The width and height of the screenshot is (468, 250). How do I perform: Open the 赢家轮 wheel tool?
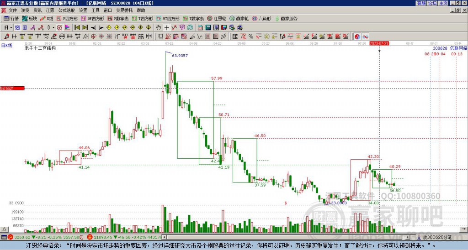(x=239, y=18)
